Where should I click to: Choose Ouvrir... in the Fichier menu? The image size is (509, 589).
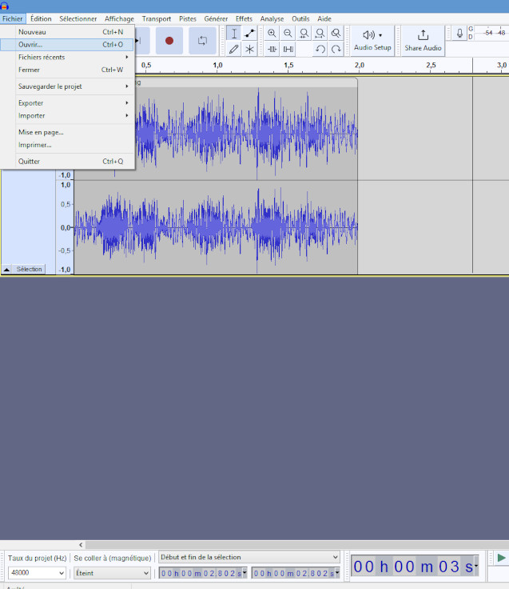(x=30, y=45)
